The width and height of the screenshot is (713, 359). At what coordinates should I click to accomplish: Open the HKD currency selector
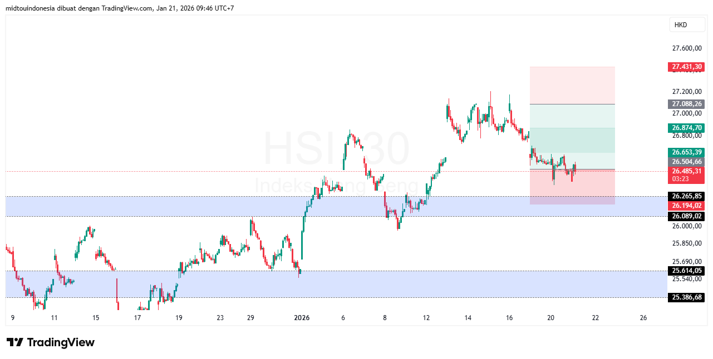coord(680,24)
